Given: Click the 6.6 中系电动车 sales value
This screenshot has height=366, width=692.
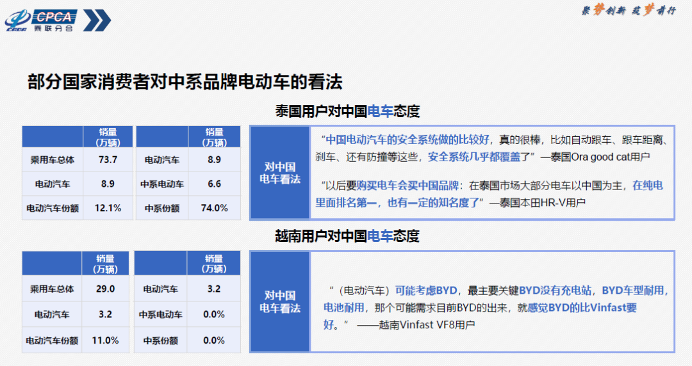Looking at the screenshot, I should [213, 184].
